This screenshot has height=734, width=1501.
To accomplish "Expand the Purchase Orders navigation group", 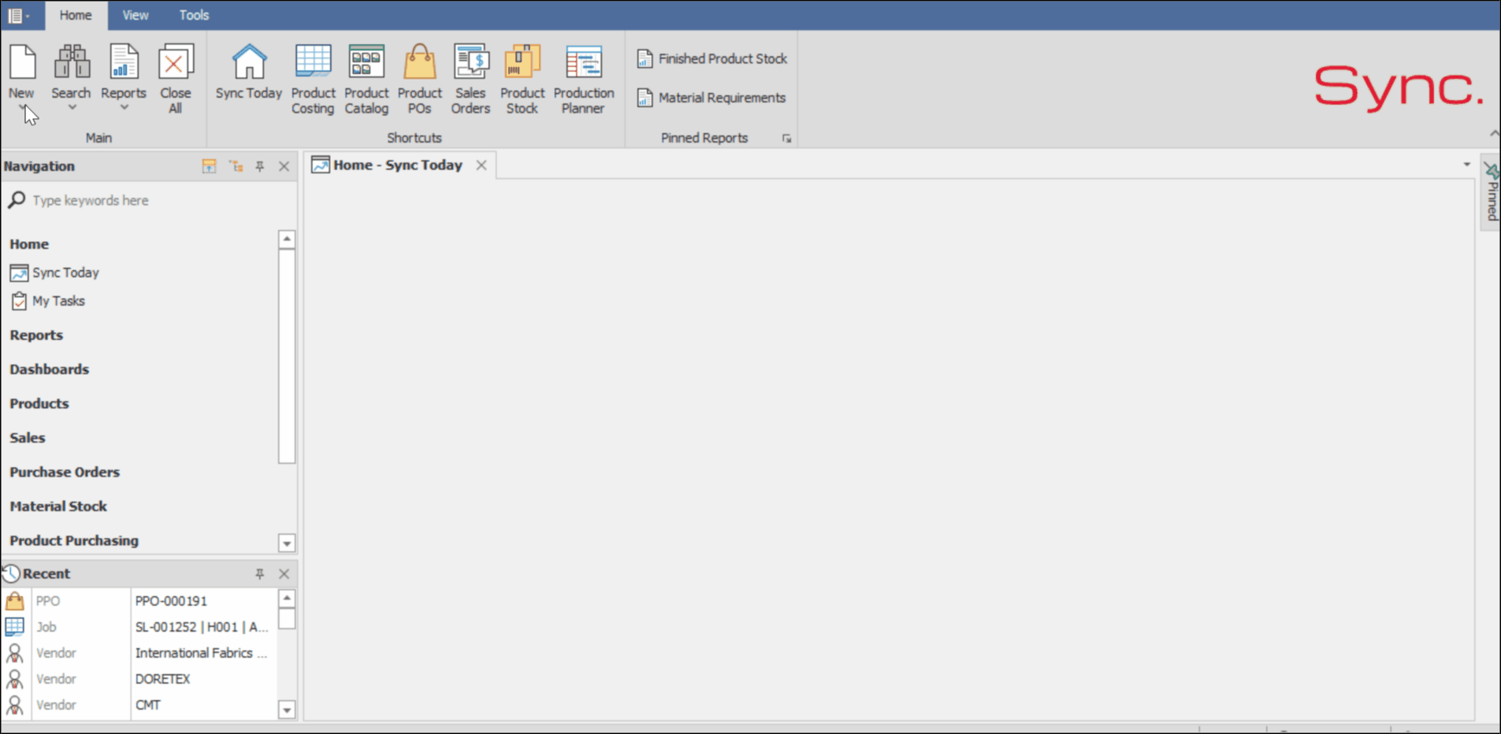I will click(65, 472).
